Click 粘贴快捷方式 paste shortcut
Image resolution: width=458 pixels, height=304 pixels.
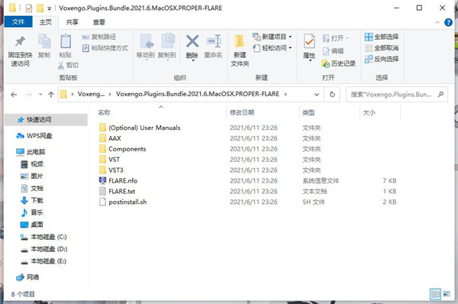click(x=105, y=48)
